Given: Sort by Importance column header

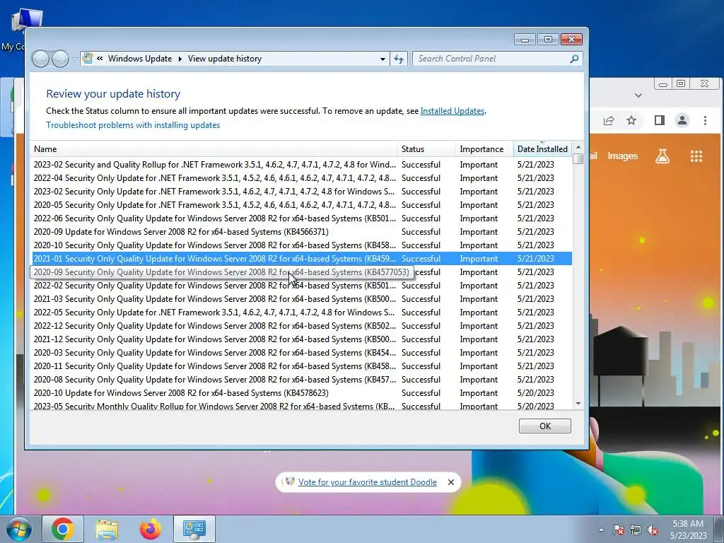Looking at the screenshot, I should pos(484,149).
